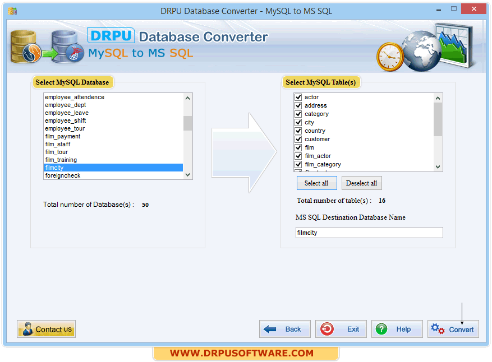Click table list scroll up arrow
492x362 pixels.
point(438,98)
